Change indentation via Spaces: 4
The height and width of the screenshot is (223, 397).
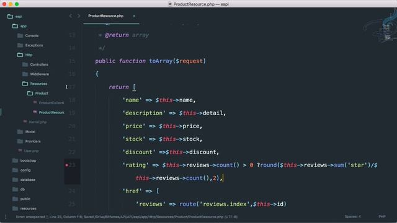(352, 217)
